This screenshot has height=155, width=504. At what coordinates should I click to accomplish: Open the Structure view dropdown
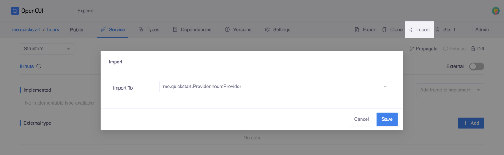coord(47,49)
